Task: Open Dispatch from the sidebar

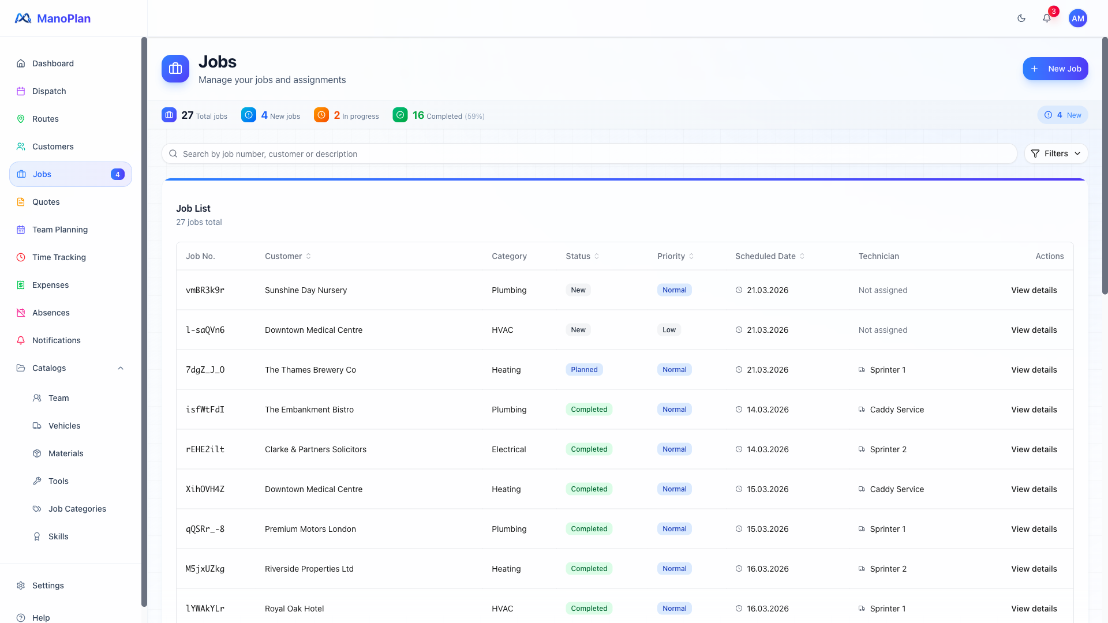Action: 49,91
